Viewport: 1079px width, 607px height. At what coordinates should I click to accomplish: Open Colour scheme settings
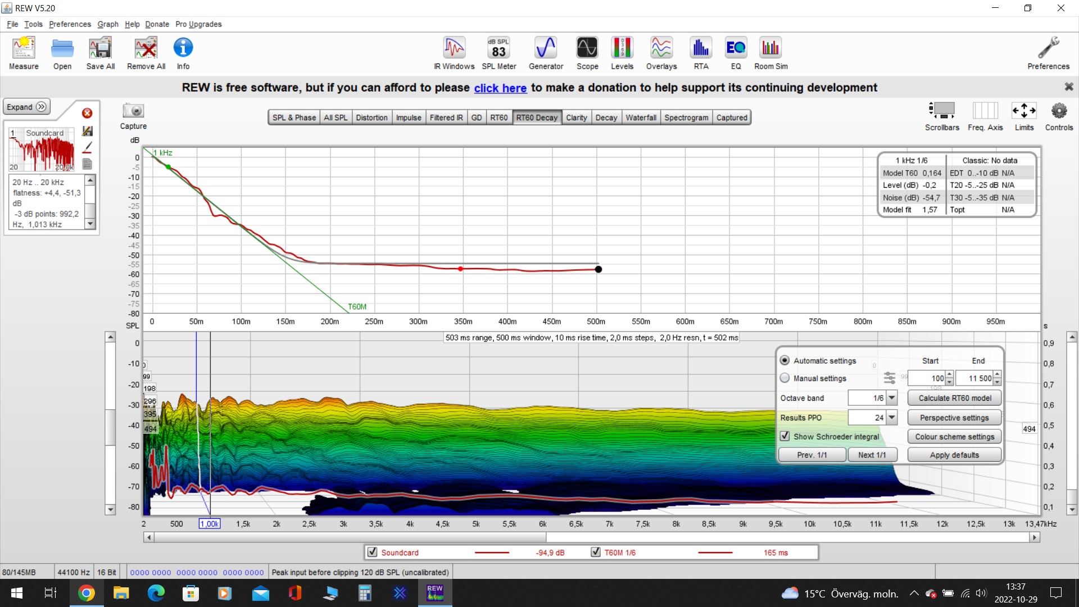[954, 437]
